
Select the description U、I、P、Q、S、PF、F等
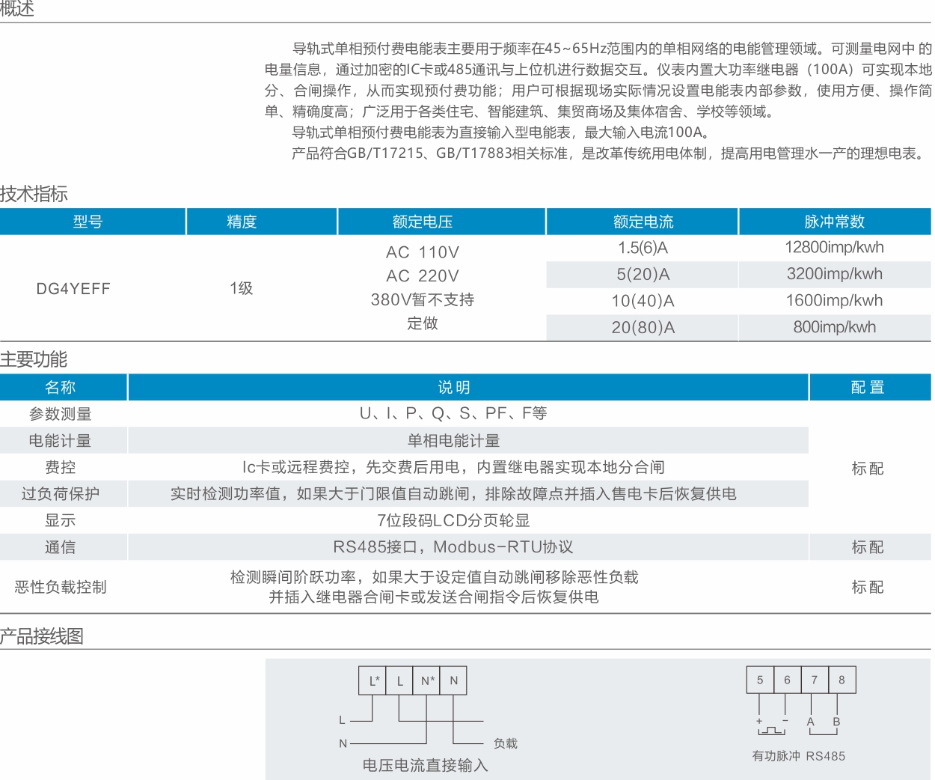point(453,413)
